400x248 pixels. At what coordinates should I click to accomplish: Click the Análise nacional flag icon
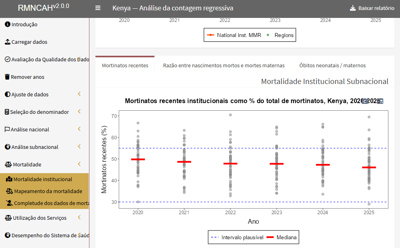pyautogui.click(x=7, y=129)
